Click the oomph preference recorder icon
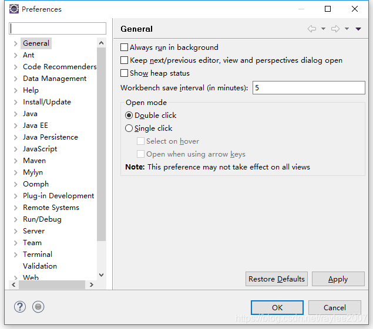The width and height of the screenshot is (373, 329). (38, 307)
